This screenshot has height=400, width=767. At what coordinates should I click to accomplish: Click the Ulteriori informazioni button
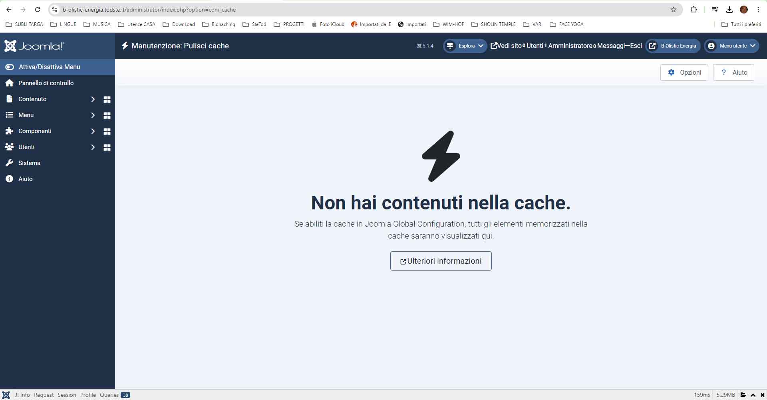click(x=441, y=261)
